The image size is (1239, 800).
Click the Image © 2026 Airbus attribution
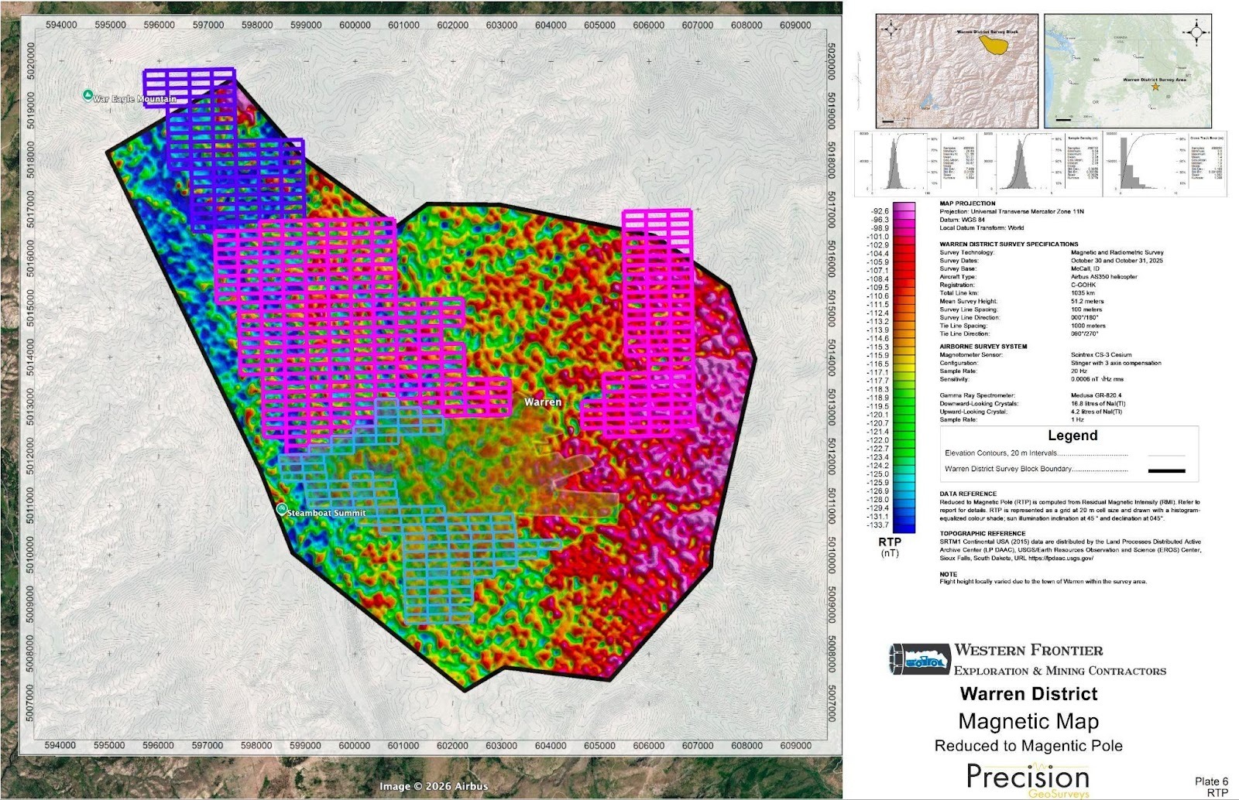pos(434,786)
